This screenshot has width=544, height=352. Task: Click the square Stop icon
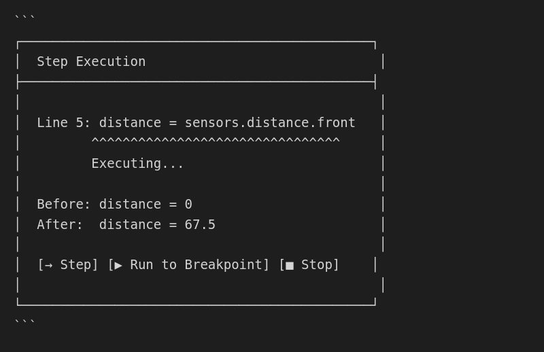pos(290,265)
